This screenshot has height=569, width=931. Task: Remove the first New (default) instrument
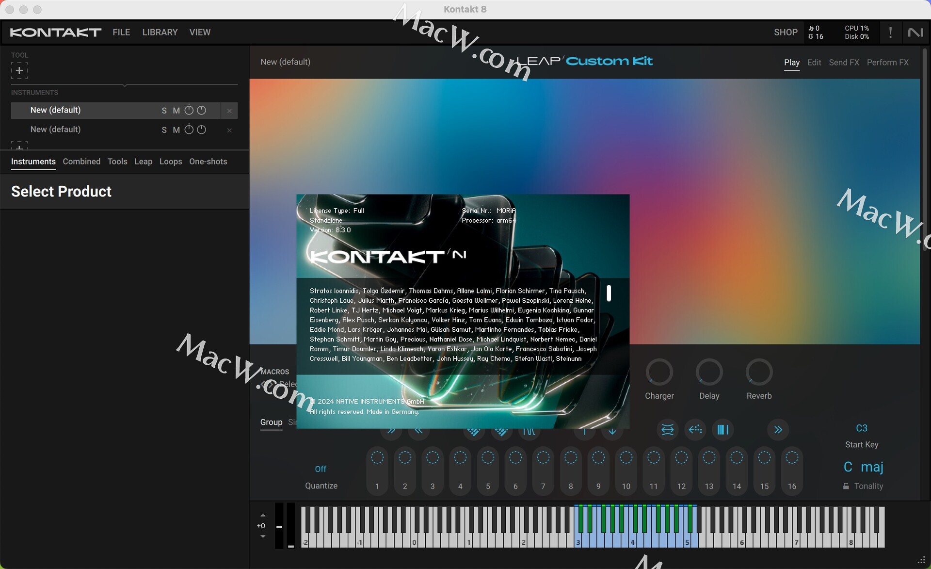click(229, 111)
